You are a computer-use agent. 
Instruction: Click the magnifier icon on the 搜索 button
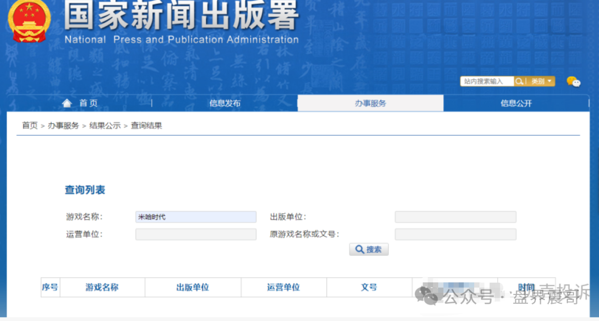click(359, 248)
